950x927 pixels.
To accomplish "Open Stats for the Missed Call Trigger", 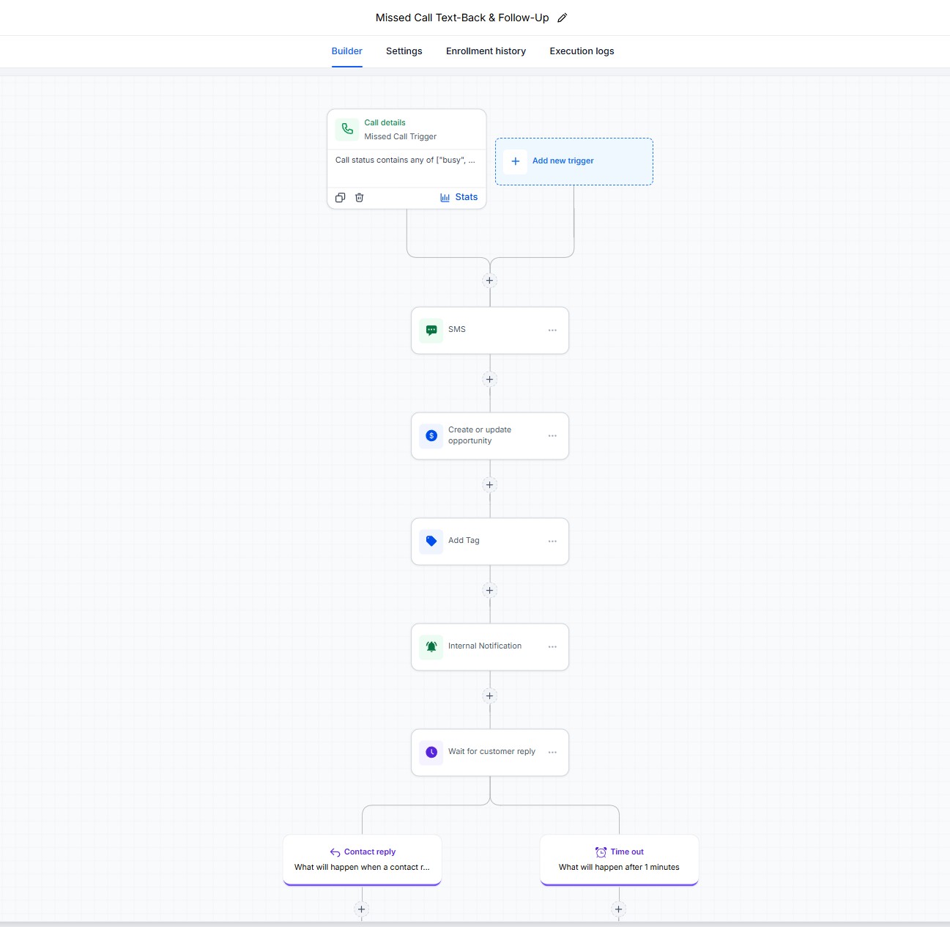I will coord(459,197).
